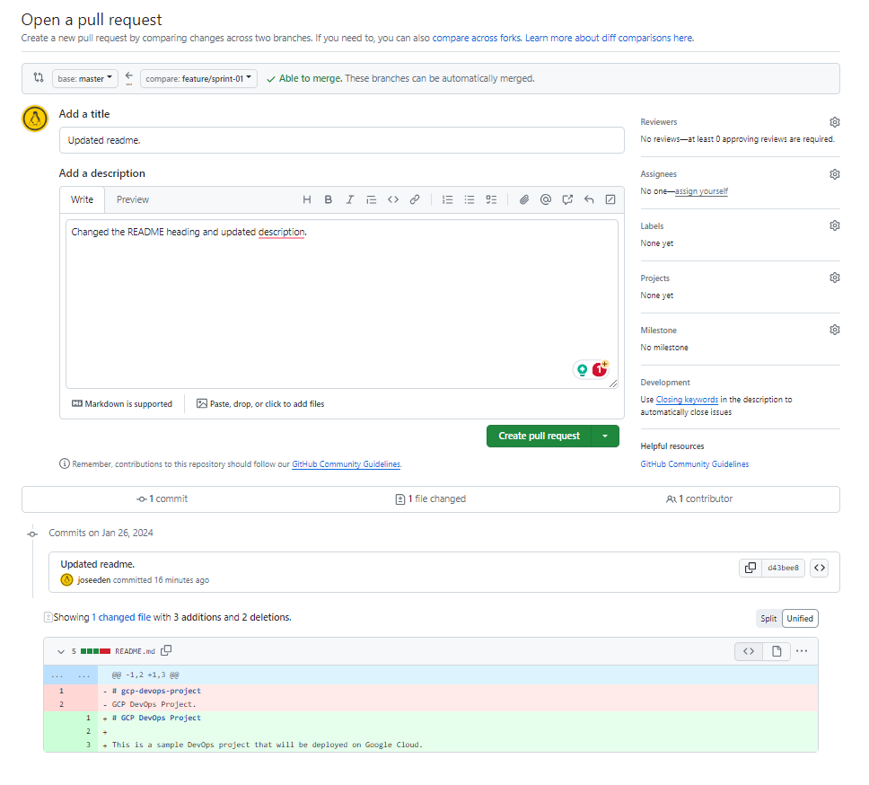Open Learn more about diff comparisons link
This screenshot has height=785, width=869.
pos(609,38)
